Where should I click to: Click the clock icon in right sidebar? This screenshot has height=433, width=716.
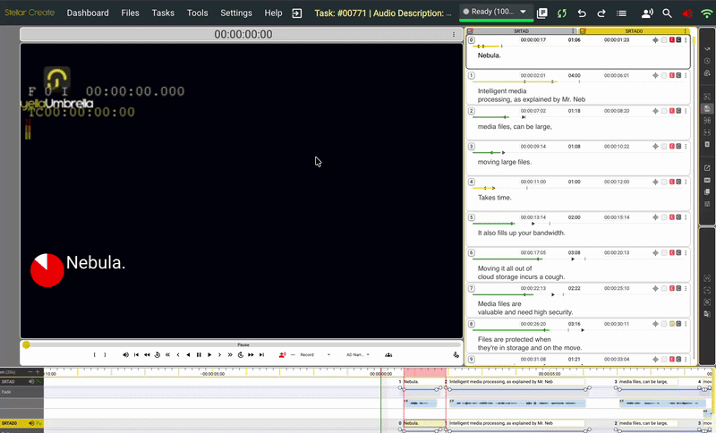707,61
